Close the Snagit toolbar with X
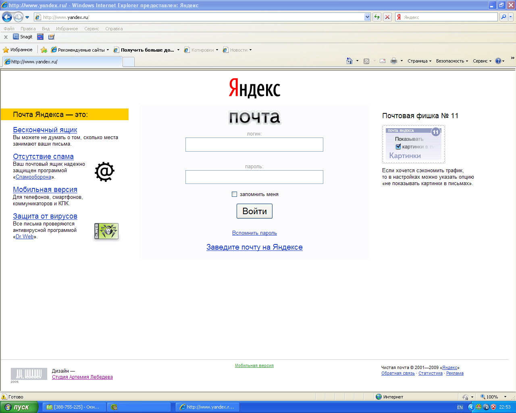The image size is (516, 413). [6, 37]
